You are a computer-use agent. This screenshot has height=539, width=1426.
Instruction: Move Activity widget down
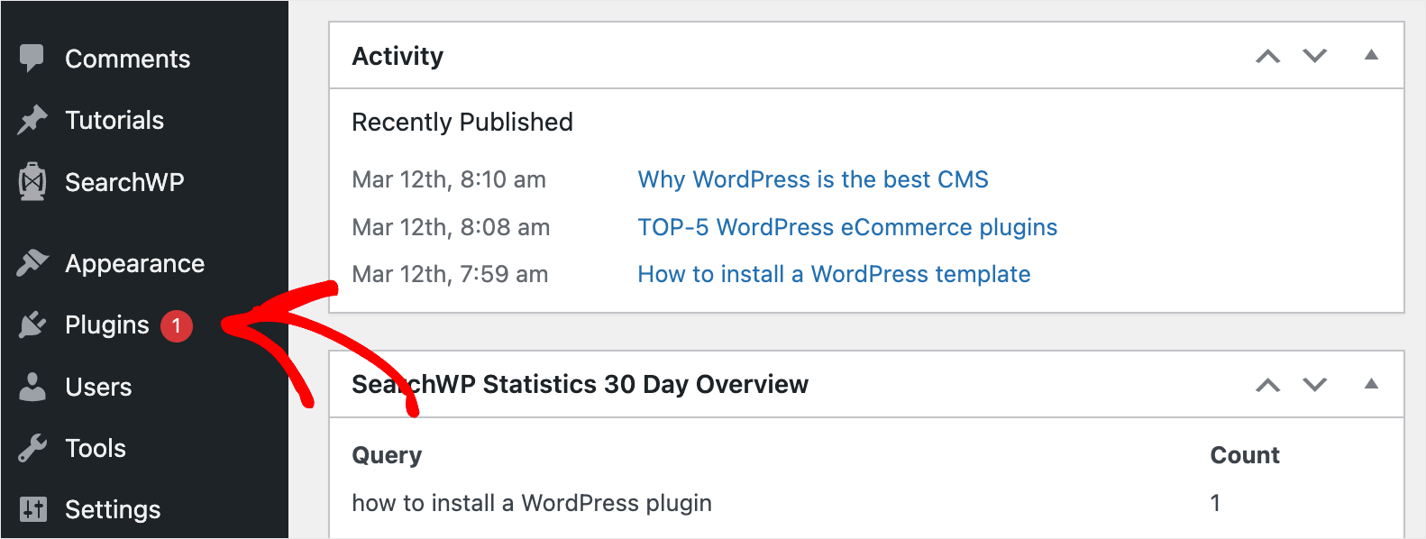click(1315, 56)
